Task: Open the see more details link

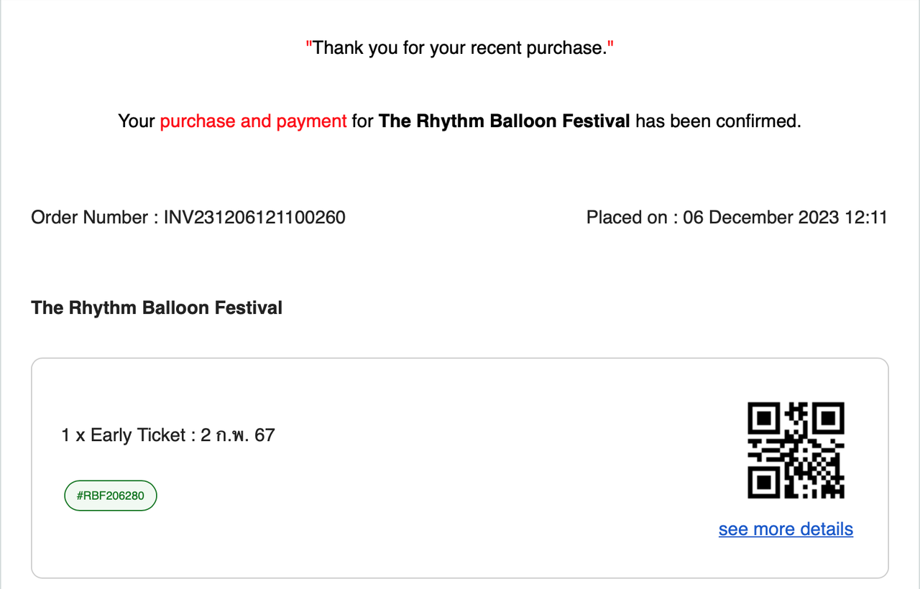Action: click(786, 529)
